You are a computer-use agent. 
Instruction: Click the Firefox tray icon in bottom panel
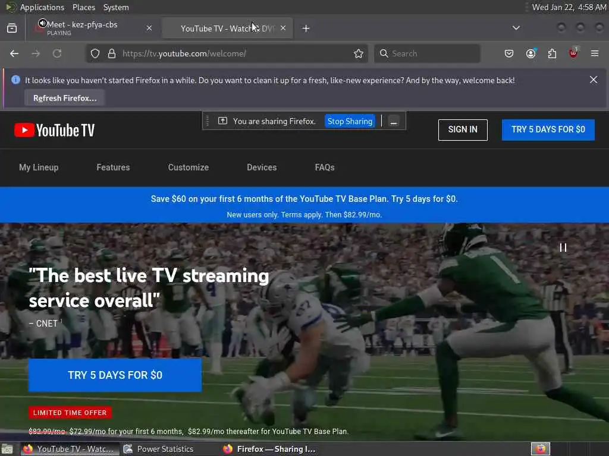540,449
